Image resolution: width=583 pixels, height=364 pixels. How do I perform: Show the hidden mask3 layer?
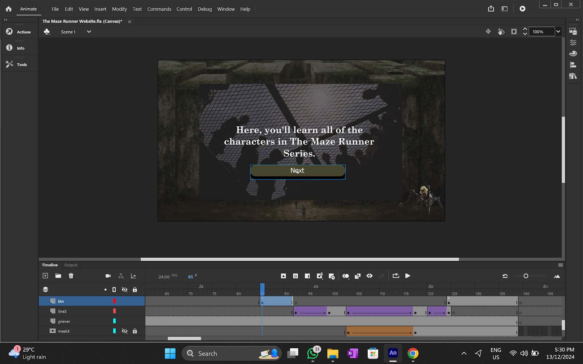pyautogui.click(x=125, y=331)
